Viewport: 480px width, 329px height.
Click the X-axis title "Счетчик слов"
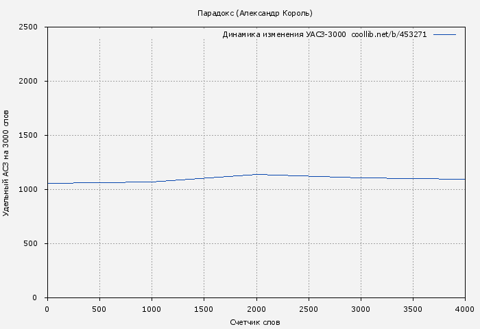(x=255, y=322)
